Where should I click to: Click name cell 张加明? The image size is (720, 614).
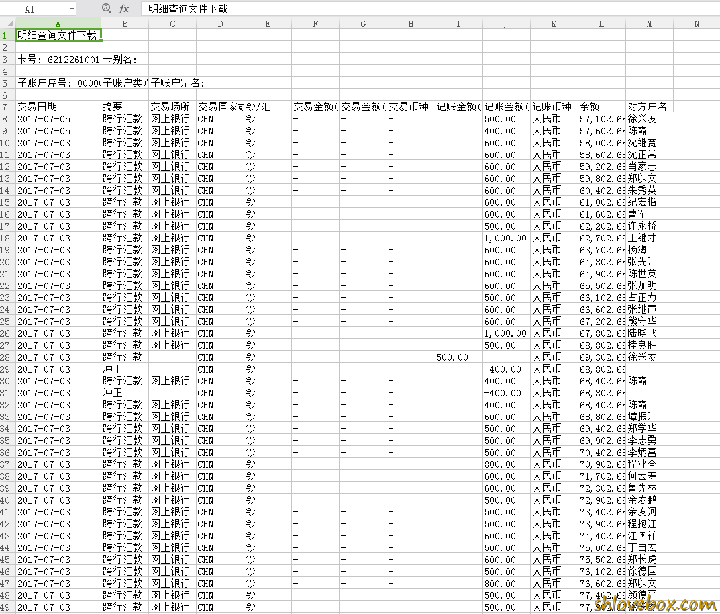[649, 286]
